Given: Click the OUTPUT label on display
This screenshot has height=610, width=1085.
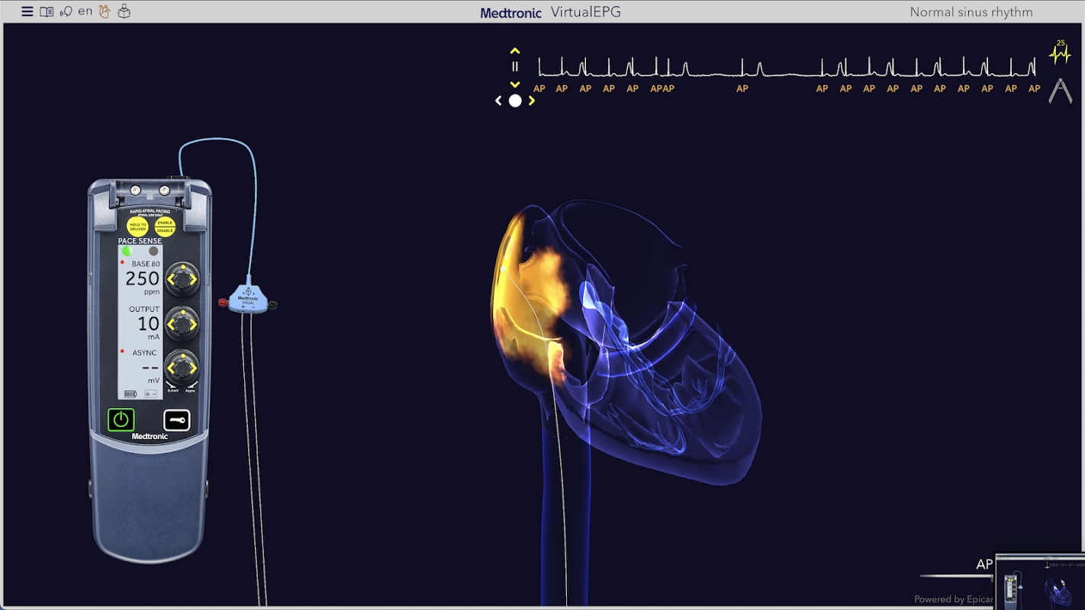Looking at the screenshot, I should tap(144, 310).
